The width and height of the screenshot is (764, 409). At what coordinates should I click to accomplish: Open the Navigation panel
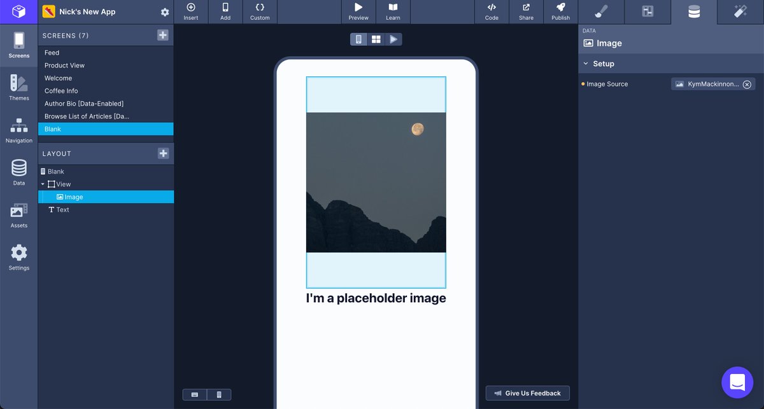pyautogui.click(x=19, y=130)
